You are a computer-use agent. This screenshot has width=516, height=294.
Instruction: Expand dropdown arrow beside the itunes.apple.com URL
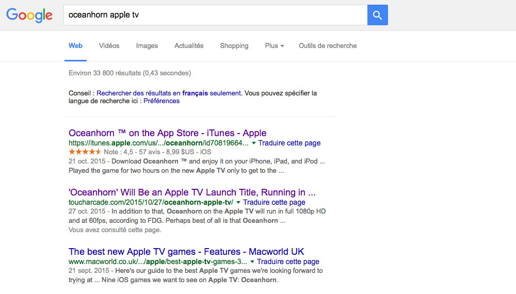[x=254, y=143]
